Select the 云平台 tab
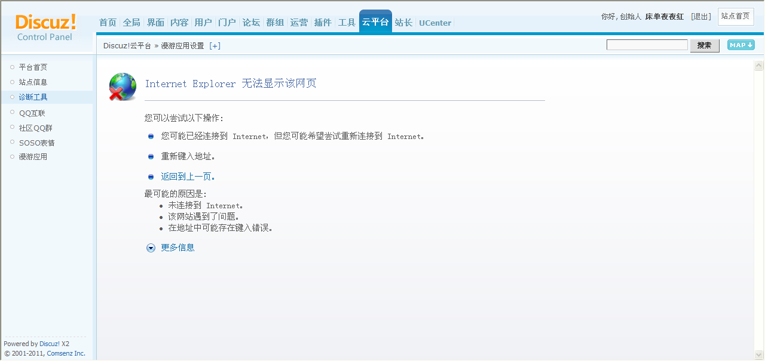This screenshot has height=361, width=765. [x=375, y=22]
